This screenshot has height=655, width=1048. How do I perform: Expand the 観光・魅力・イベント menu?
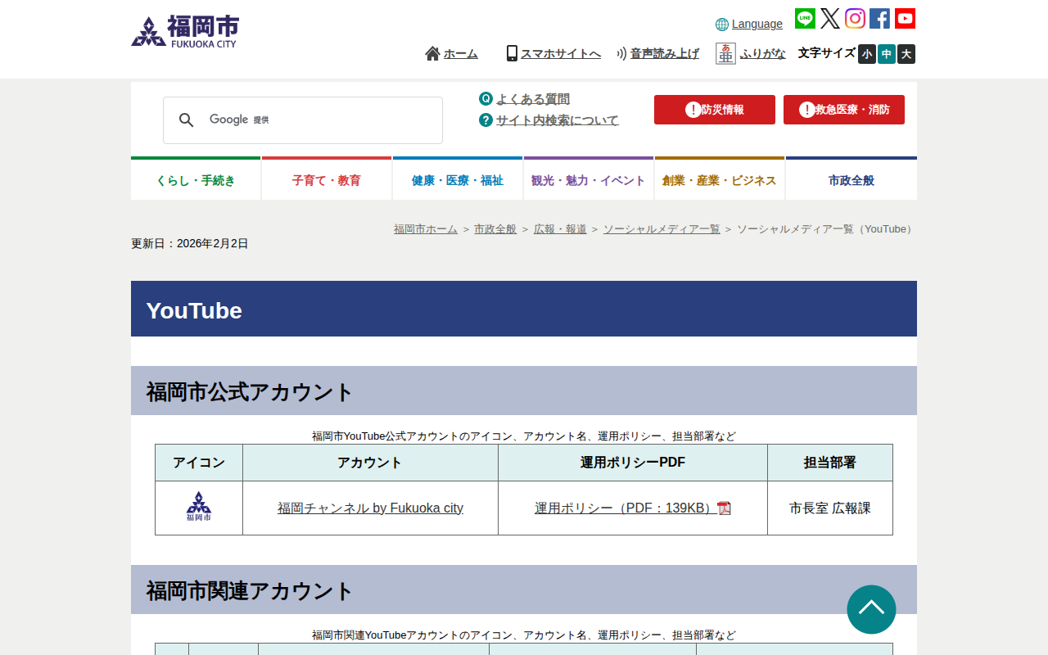pyautogui.click(x=589, y=180)
